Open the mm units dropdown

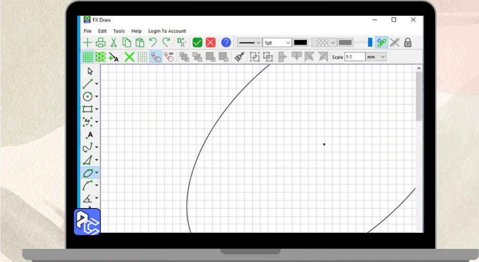pyautogui.click(x=376, y=57)
